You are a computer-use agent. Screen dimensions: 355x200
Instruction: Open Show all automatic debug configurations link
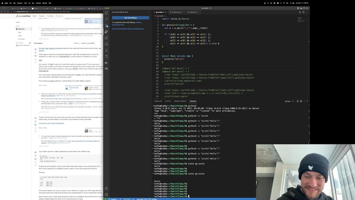(128, 29)
